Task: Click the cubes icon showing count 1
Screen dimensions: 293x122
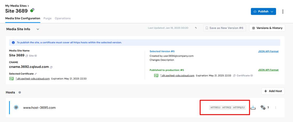Action: coord(263,107)
